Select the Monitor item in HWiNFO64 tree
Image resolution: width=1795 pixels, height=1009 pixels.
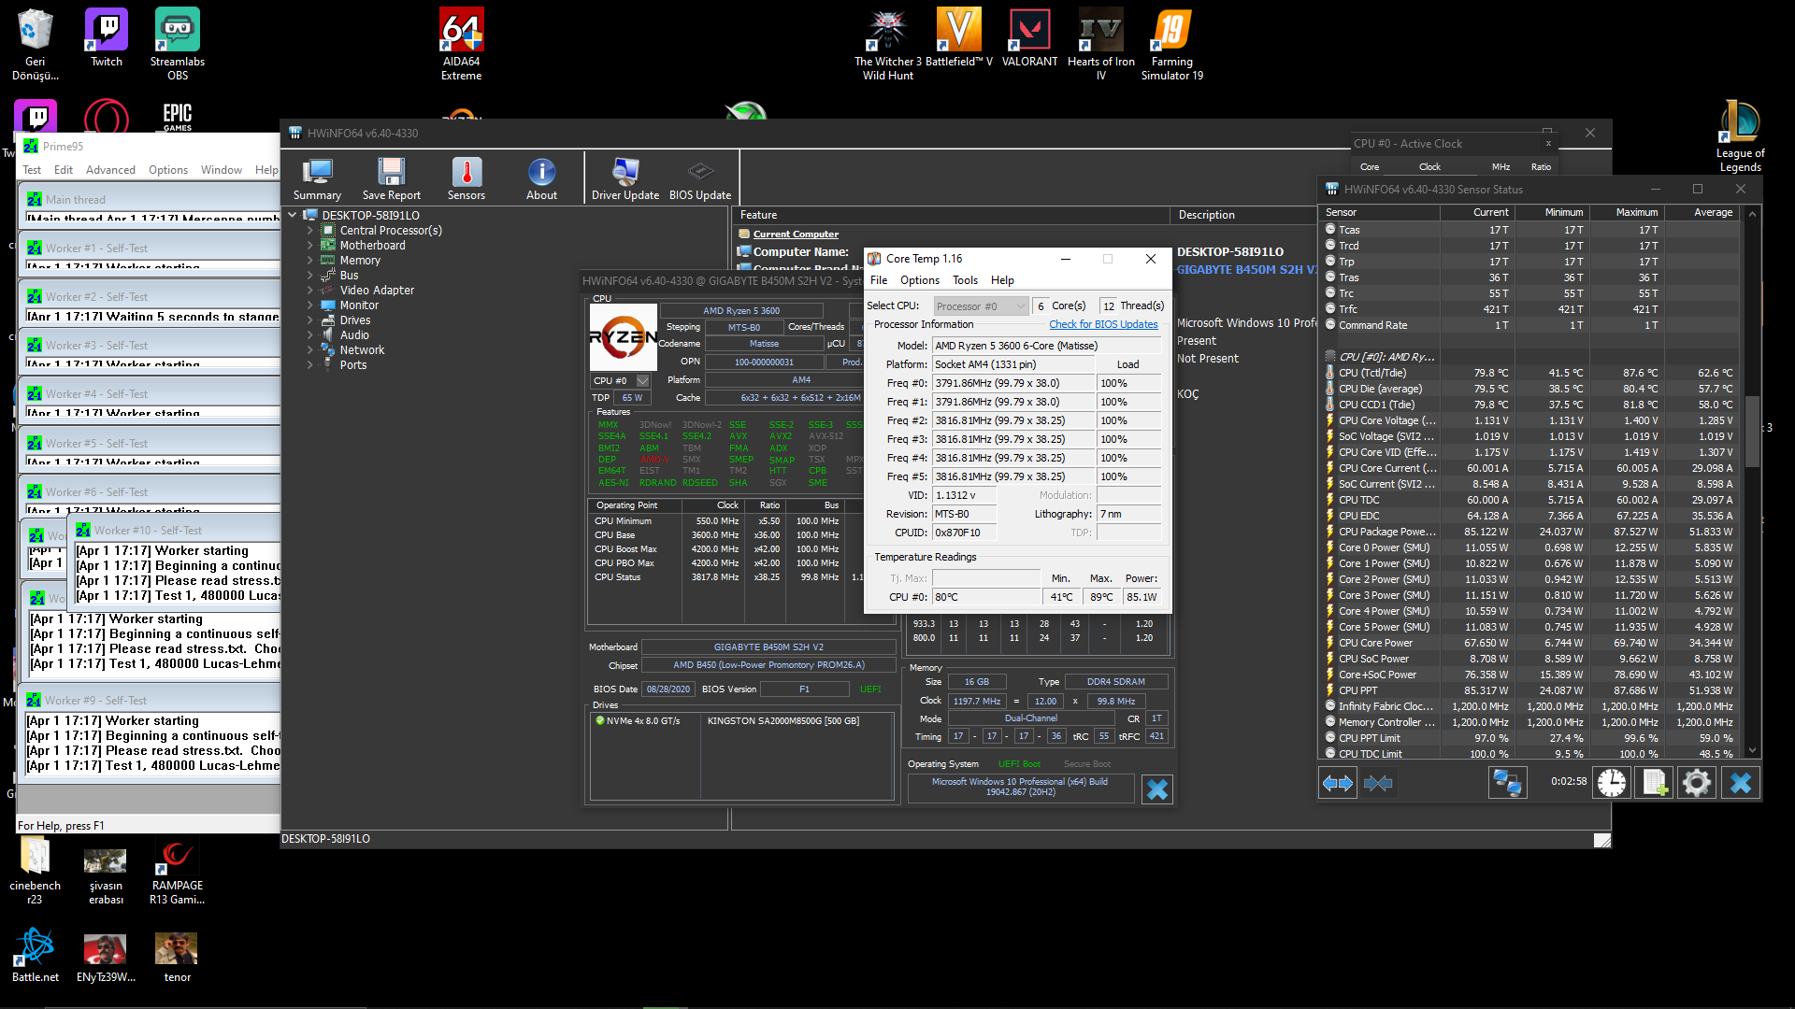click(359, 305)
